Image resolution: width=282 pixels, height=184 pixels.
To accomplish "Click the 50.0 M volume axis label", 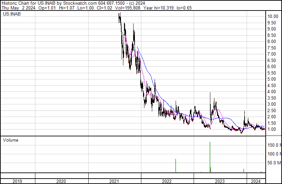I will pos(274,163).
